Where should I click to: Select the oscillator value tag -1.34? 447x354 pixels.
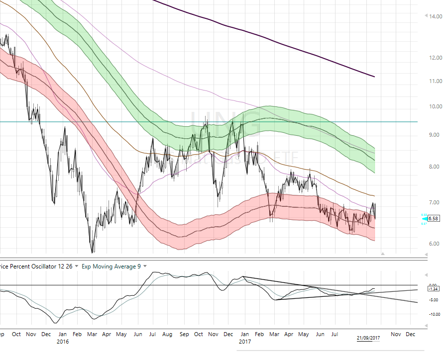[x=433, y=288]
